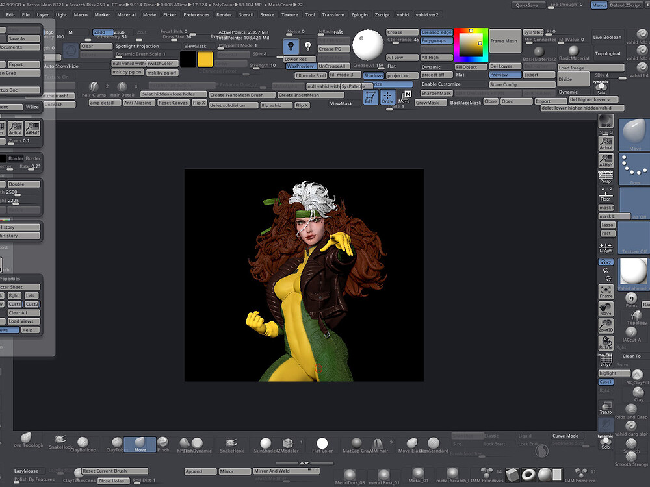Click Create NanoMesh Brush button

point(242,95)
